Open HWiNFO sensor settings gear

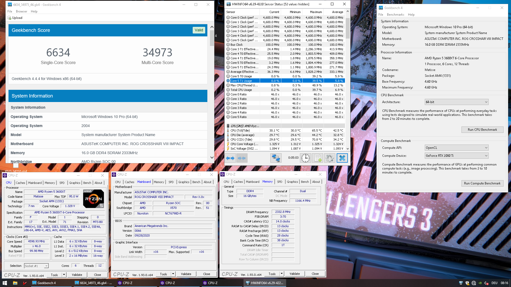[329, 158]
